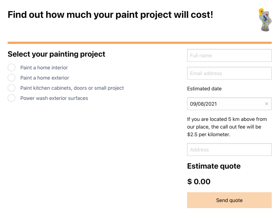
Task: Click the 'Paint a home exterior' label text
Action: click(45, 78)
